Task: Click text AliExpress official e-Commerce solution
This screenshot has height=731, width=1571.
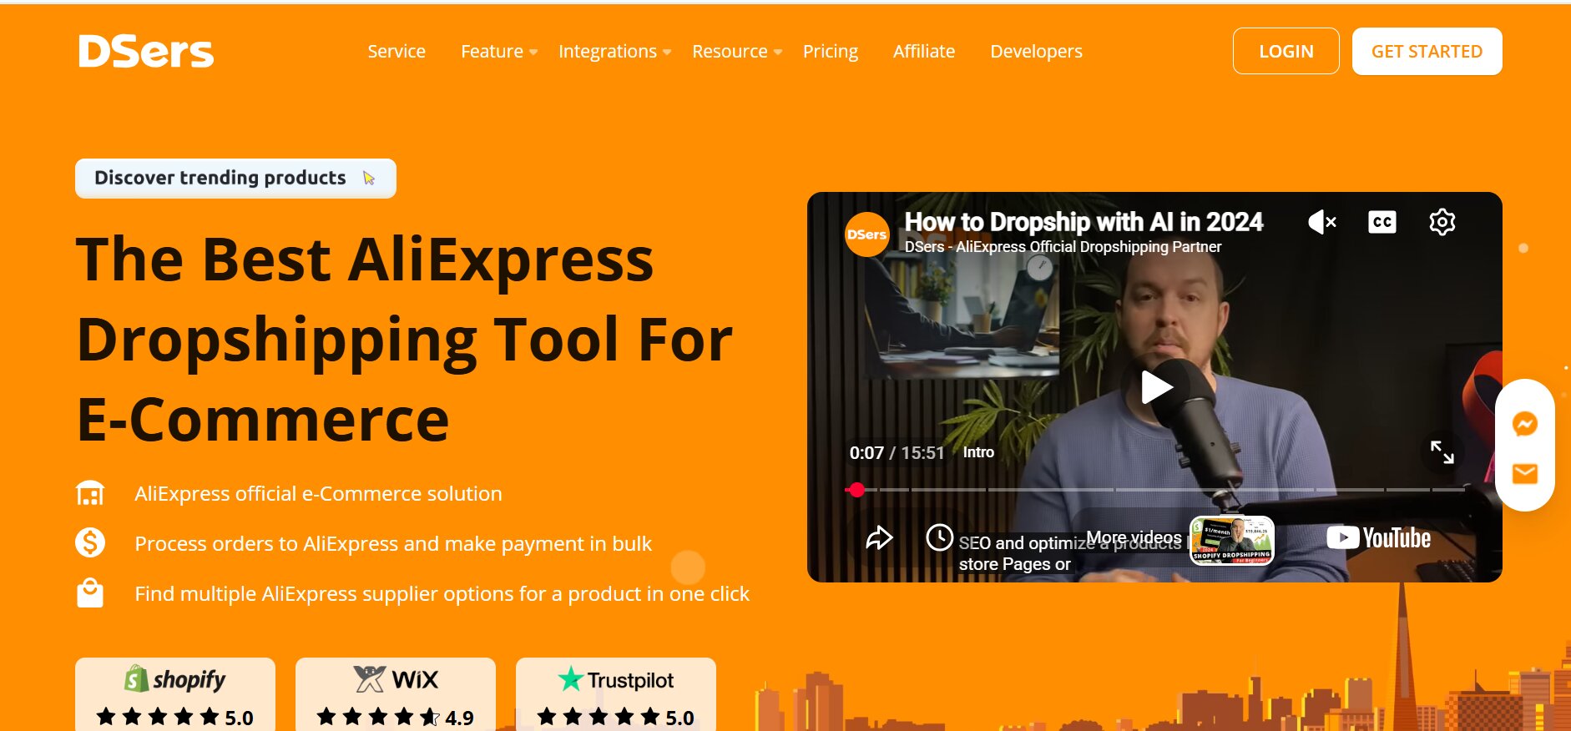Action: pos(318,493)
